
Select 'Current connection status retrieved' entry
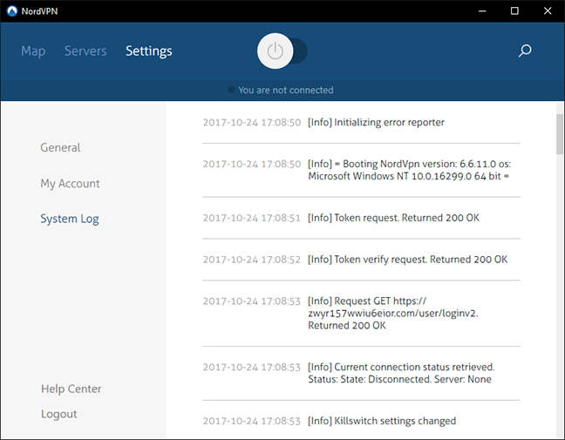click(x=362, y=373)
